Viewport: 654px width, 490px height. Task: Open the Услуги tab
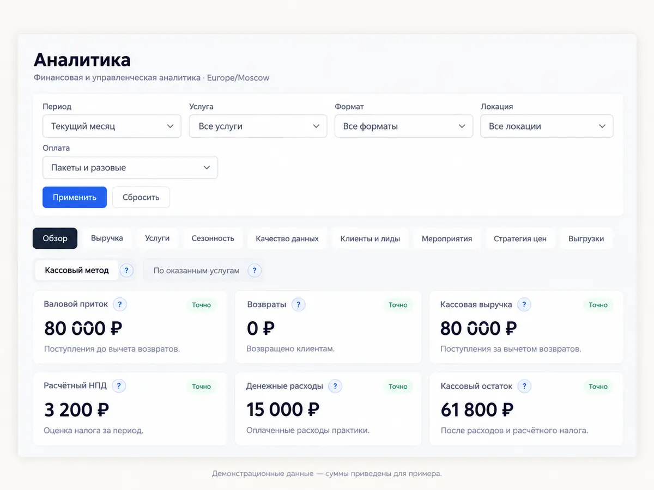(158, 238)
